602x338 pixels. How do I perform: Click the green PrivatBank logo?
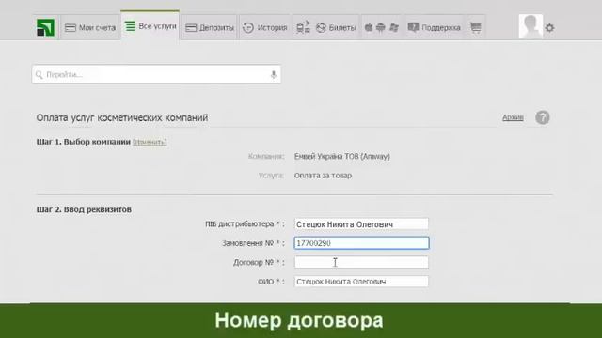[45, 27]
